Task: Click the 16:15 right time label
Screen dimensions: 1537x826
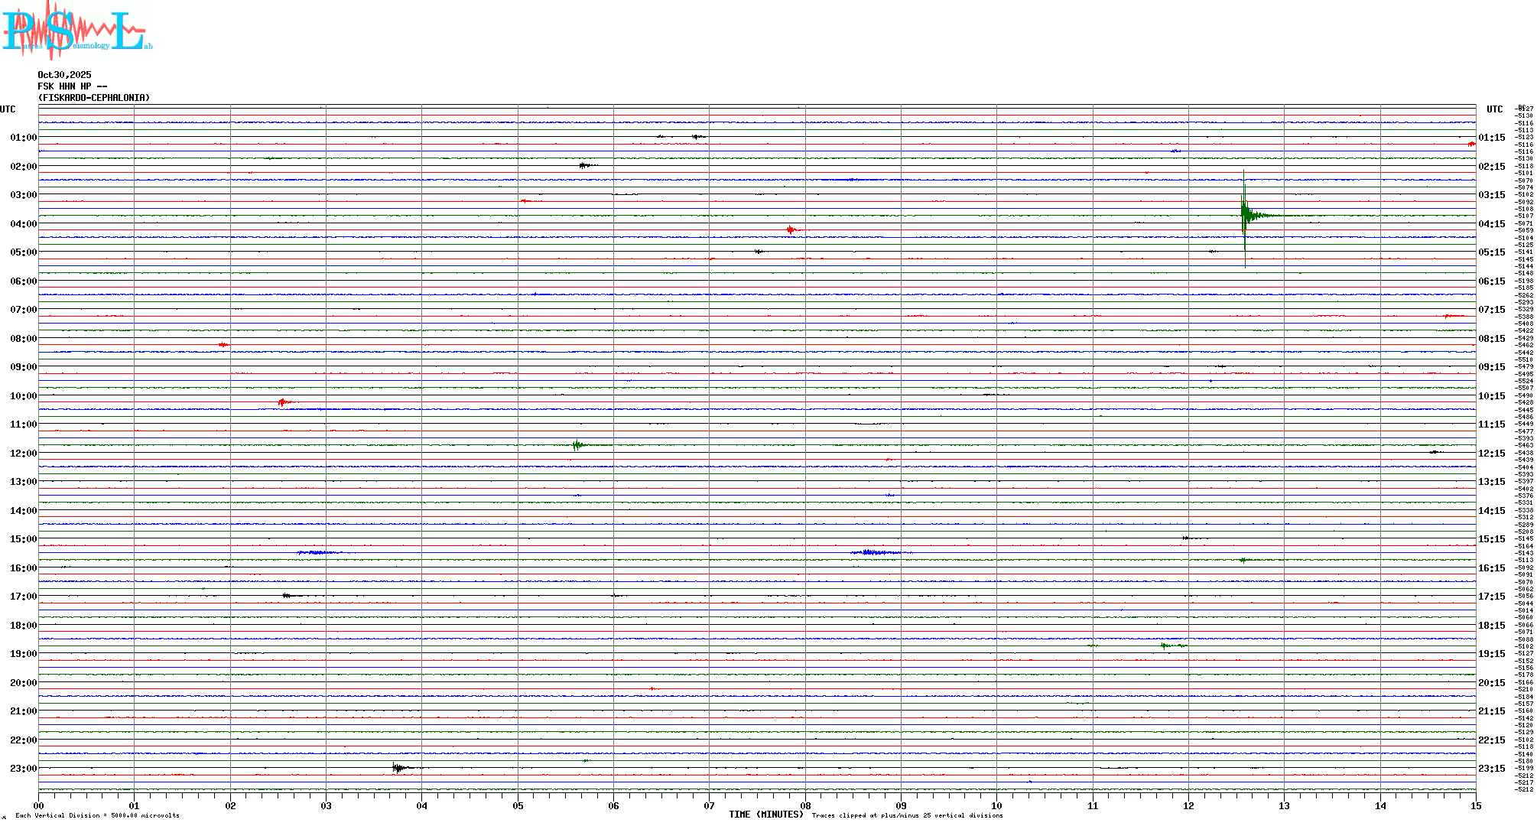Action: coord(1491,568)
